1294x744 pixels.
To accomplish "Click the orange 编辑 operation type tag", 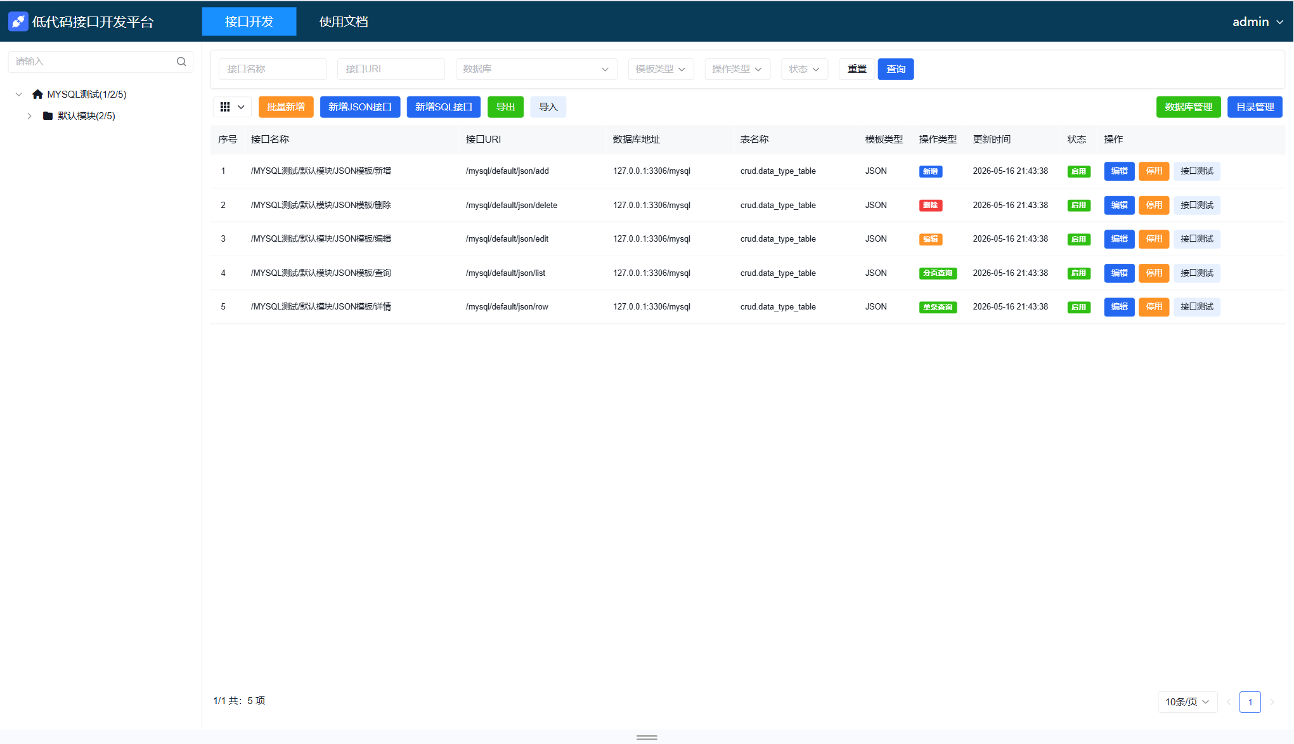I will tap(931, 240).
